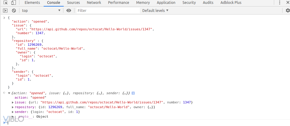Click the info icon beside logged object
290x126 pixels.
(x=133, y=93)
